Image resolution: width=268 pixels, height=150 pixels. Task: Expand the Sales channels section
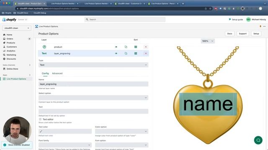pos(30,65)
